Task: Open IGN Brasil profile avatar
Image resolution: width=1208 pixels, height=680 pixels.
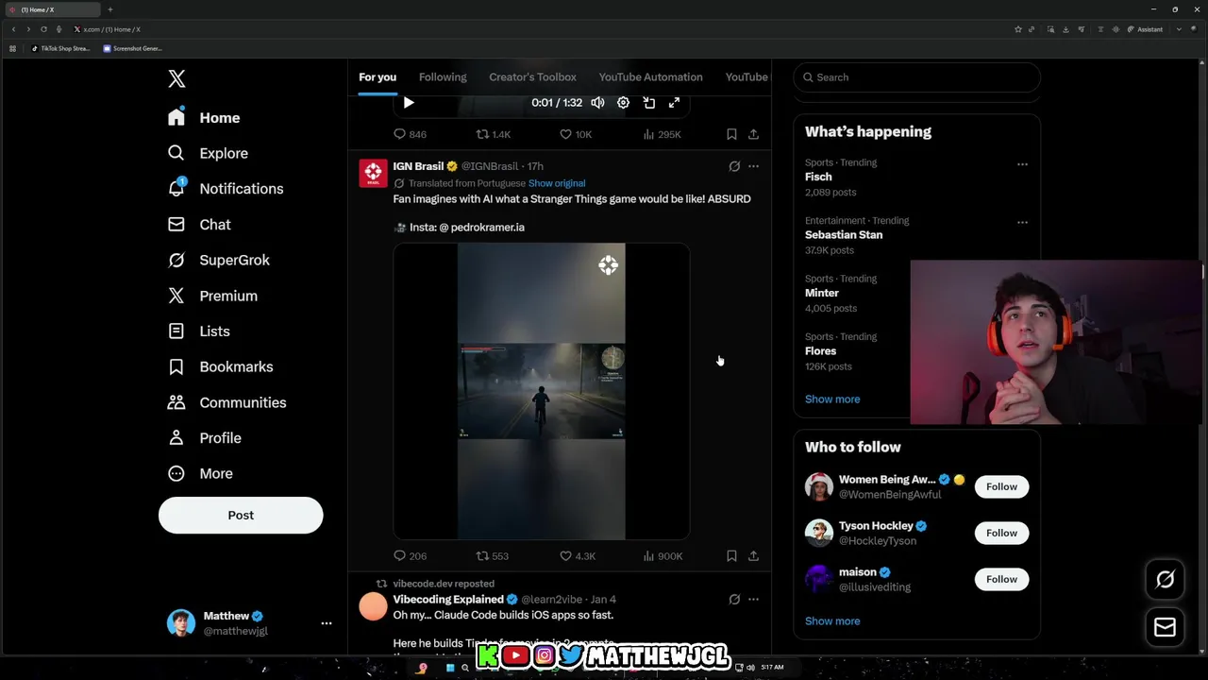Action: pyautogui.click(x=374, y=173)
